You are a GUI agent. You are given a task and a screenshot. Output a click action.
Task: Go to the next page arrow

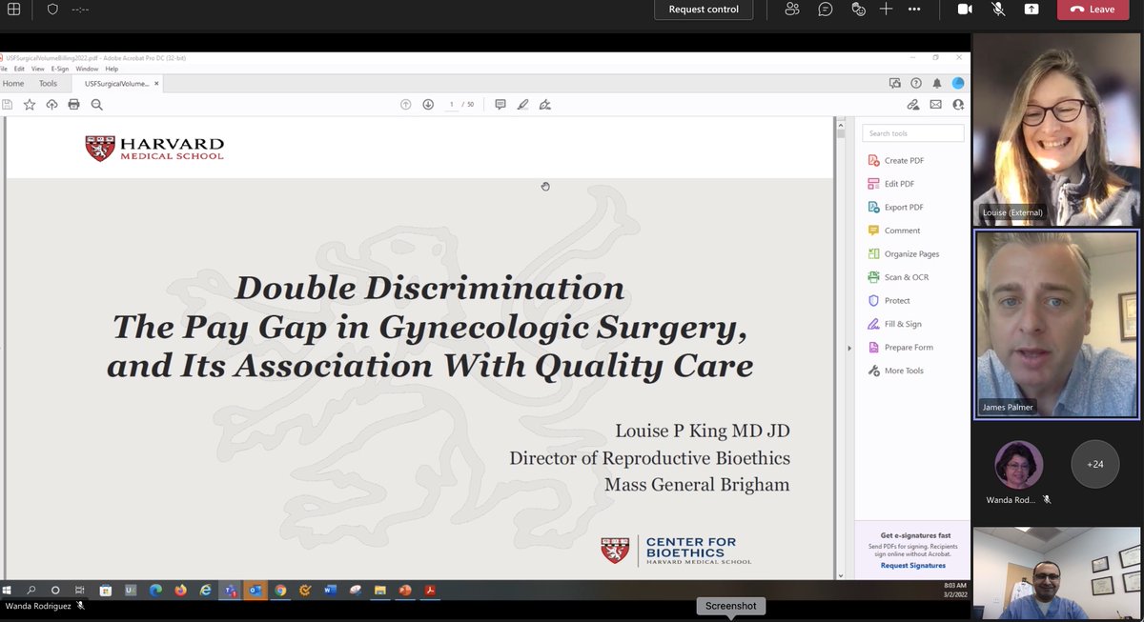428,105
